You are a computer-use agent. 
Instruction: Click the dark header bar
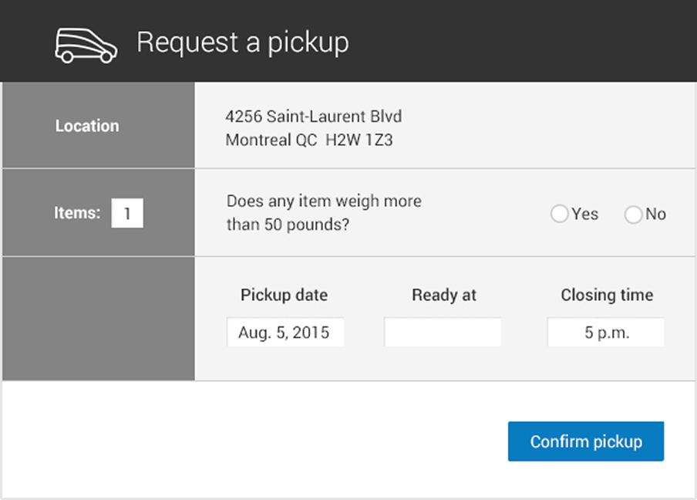[501, 39]
